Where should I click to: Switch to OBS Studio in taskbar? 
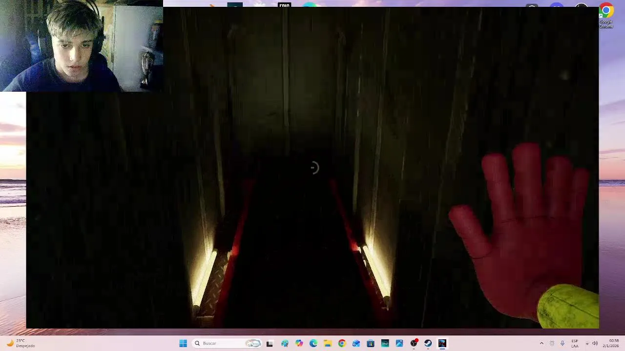pos(414,343)
